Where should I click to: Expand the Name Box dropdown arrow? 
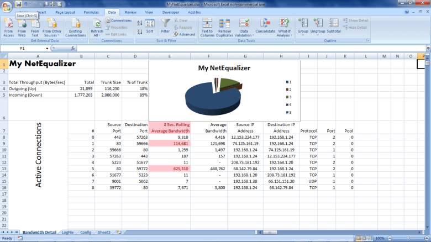pos(47,49)
